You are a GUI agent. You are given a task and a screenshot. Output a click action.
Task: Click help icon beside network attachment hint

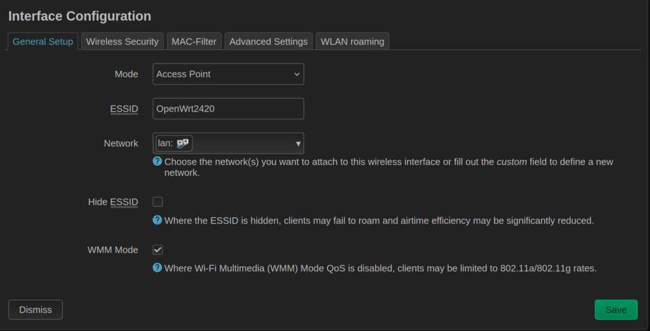pyautogui.click(x=157, y=161)
